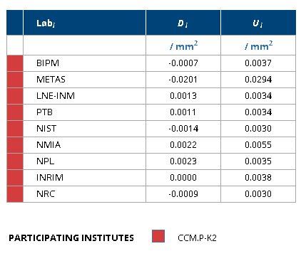Click NMIA's uncertainty value 0.0055

coord(258,145)
